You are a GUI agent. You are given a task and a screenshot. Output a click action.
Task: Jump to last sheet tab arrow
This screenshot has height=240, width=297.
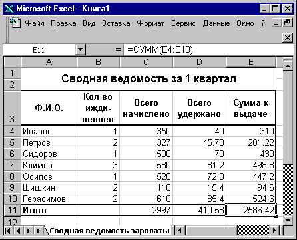pyautogui.click(x=39, y=231)
